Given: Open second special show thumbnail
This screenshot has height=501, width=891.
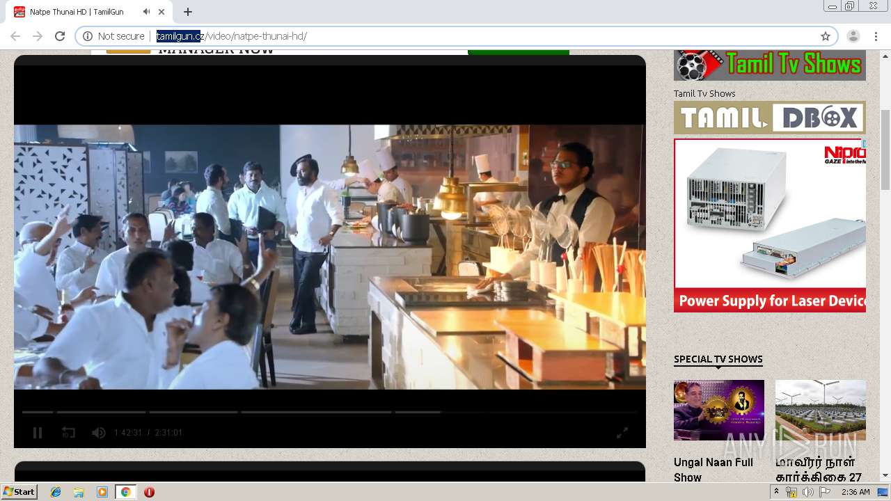Looking at the screenshot, I should [821, 410].
